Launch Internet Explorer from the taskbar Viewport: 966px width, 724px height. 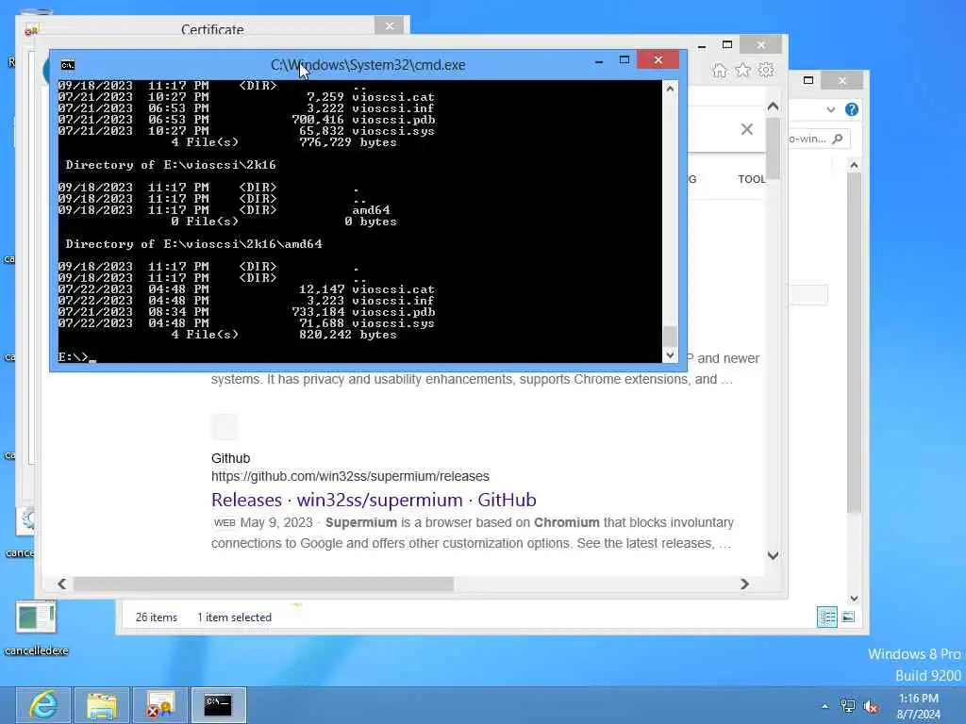click(43, 705)
